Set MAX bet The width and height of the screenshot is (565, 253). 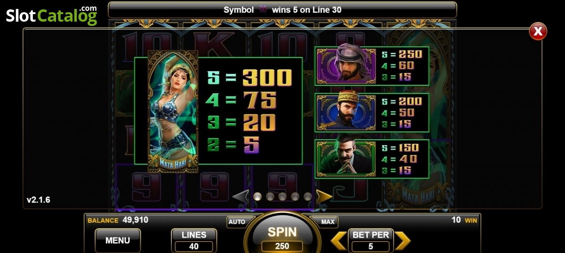click(328, 222)
